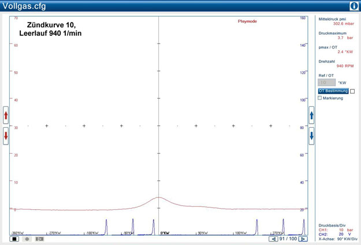Click the Vollgas.cfg title text
Viewport: 361px width, 245px height.
pyautogui.click(x=24, y=6)
